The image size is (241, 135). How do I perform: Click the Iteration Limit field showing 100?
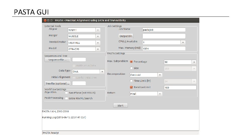[x=180, y=87]
